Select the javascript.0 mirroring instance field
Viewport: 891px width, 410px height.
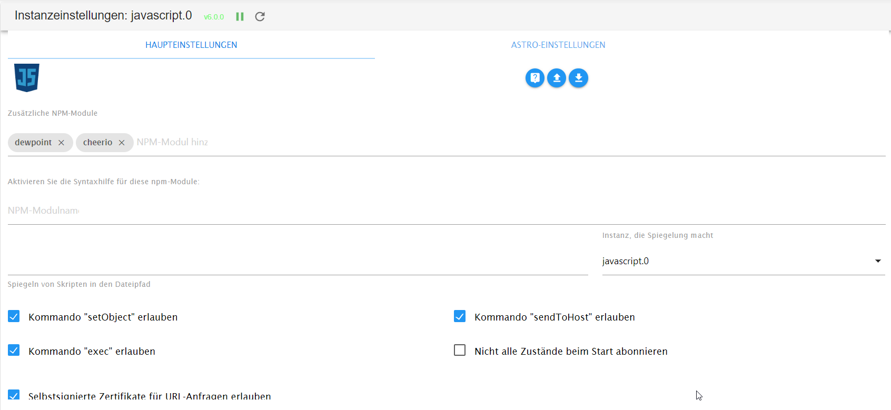pos(732,261)
